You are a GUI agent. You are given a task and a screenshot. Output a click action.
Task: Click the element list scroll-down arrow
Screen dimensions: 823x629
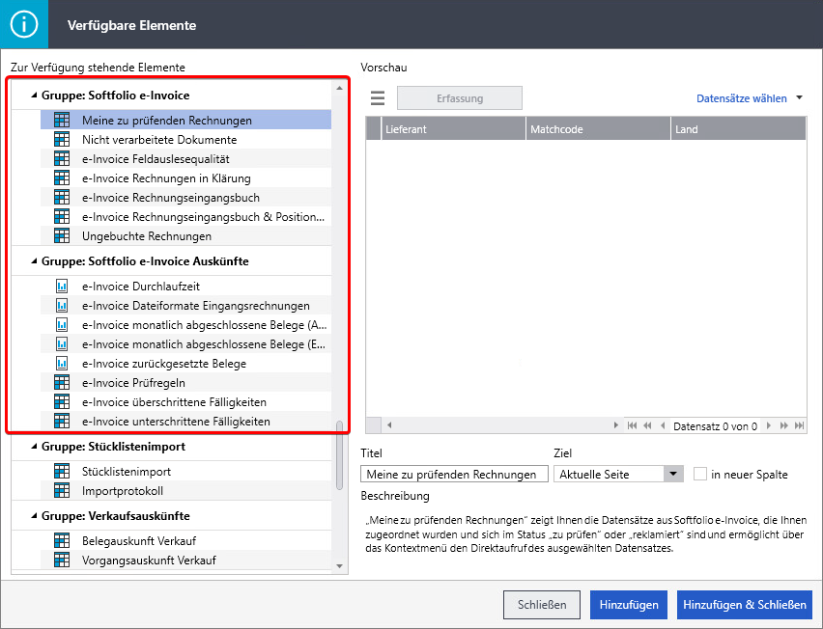click(x=340, y=566)
